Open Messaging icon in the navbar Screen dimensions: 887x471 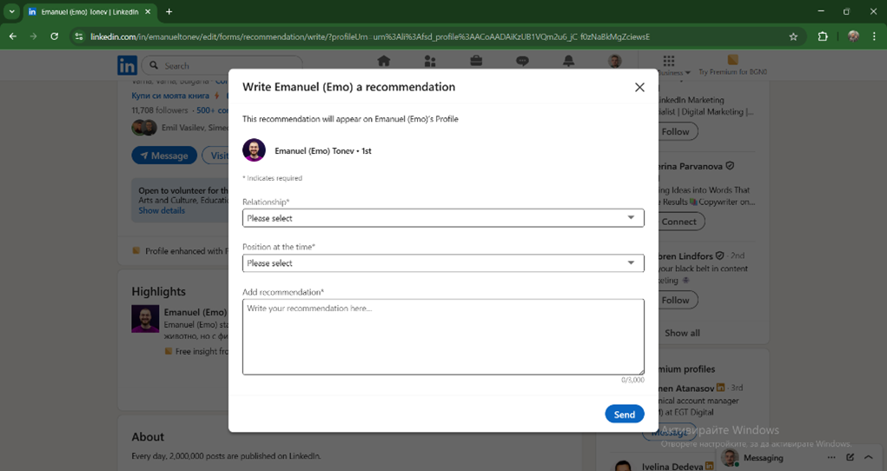pyautogui.click(x=522, y=62)
